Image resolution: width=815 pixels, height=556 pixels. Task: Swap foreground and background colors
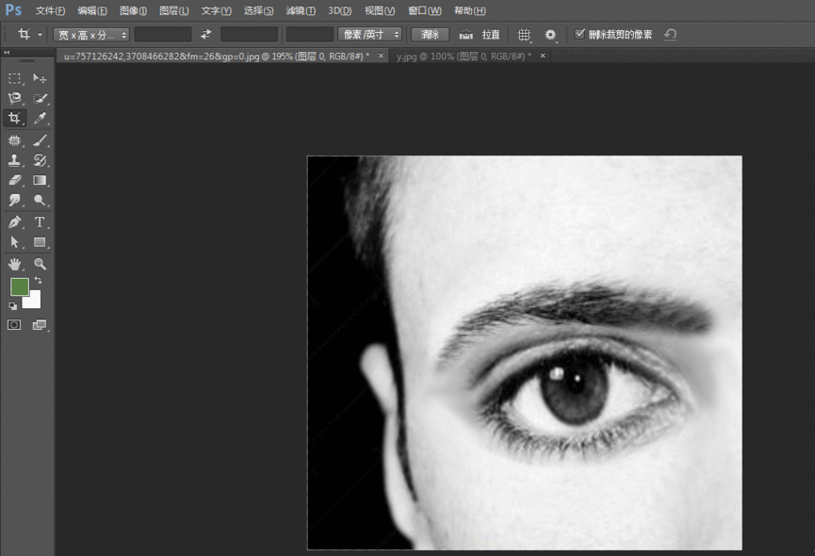pos(39,281)
